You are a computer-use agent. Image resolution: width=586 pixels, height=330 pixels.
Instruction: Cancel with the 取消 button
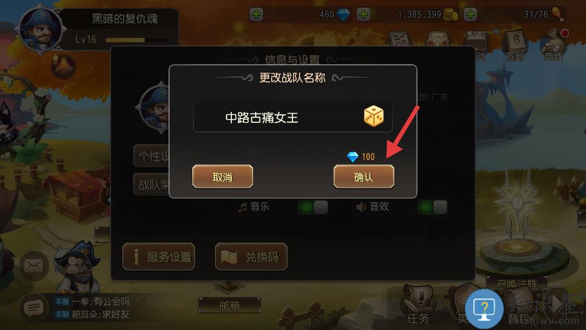coord(222,177)
